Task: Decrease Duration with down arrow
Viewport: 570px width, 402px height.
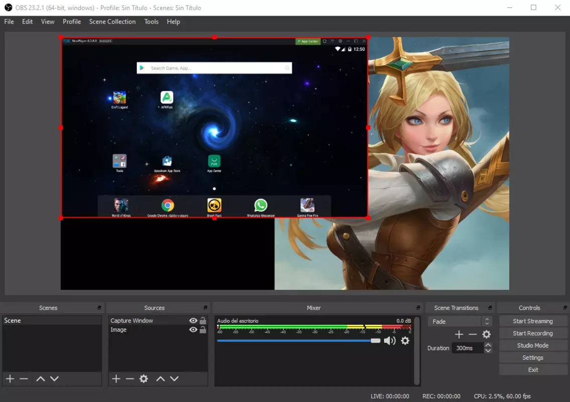Action: tap(488, 351)
